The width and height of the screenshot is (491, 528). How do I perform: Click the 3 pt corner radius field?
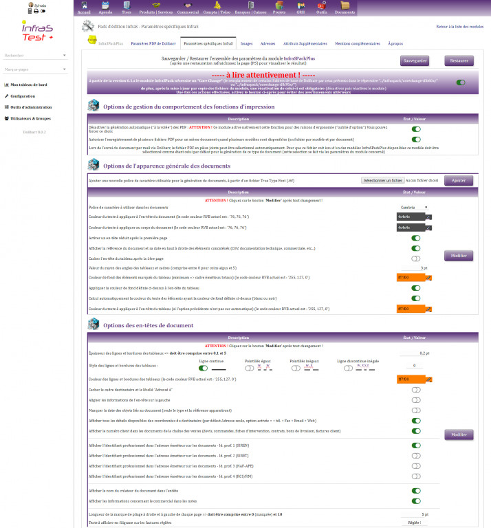point(414,268)
